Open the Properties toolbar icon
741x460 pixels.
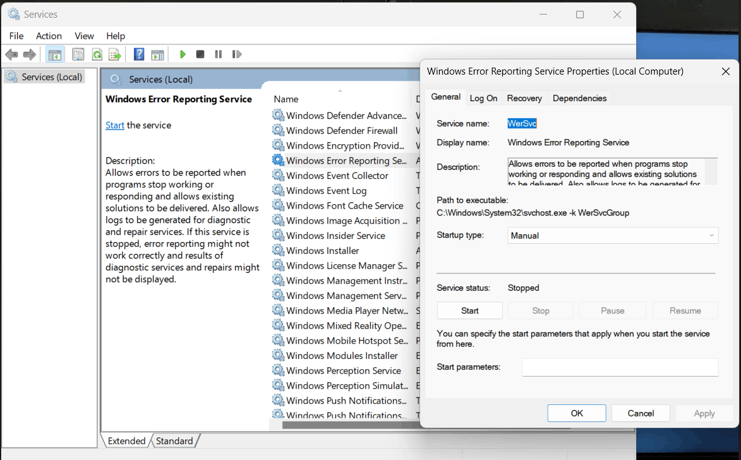click(x=78, y=54)
